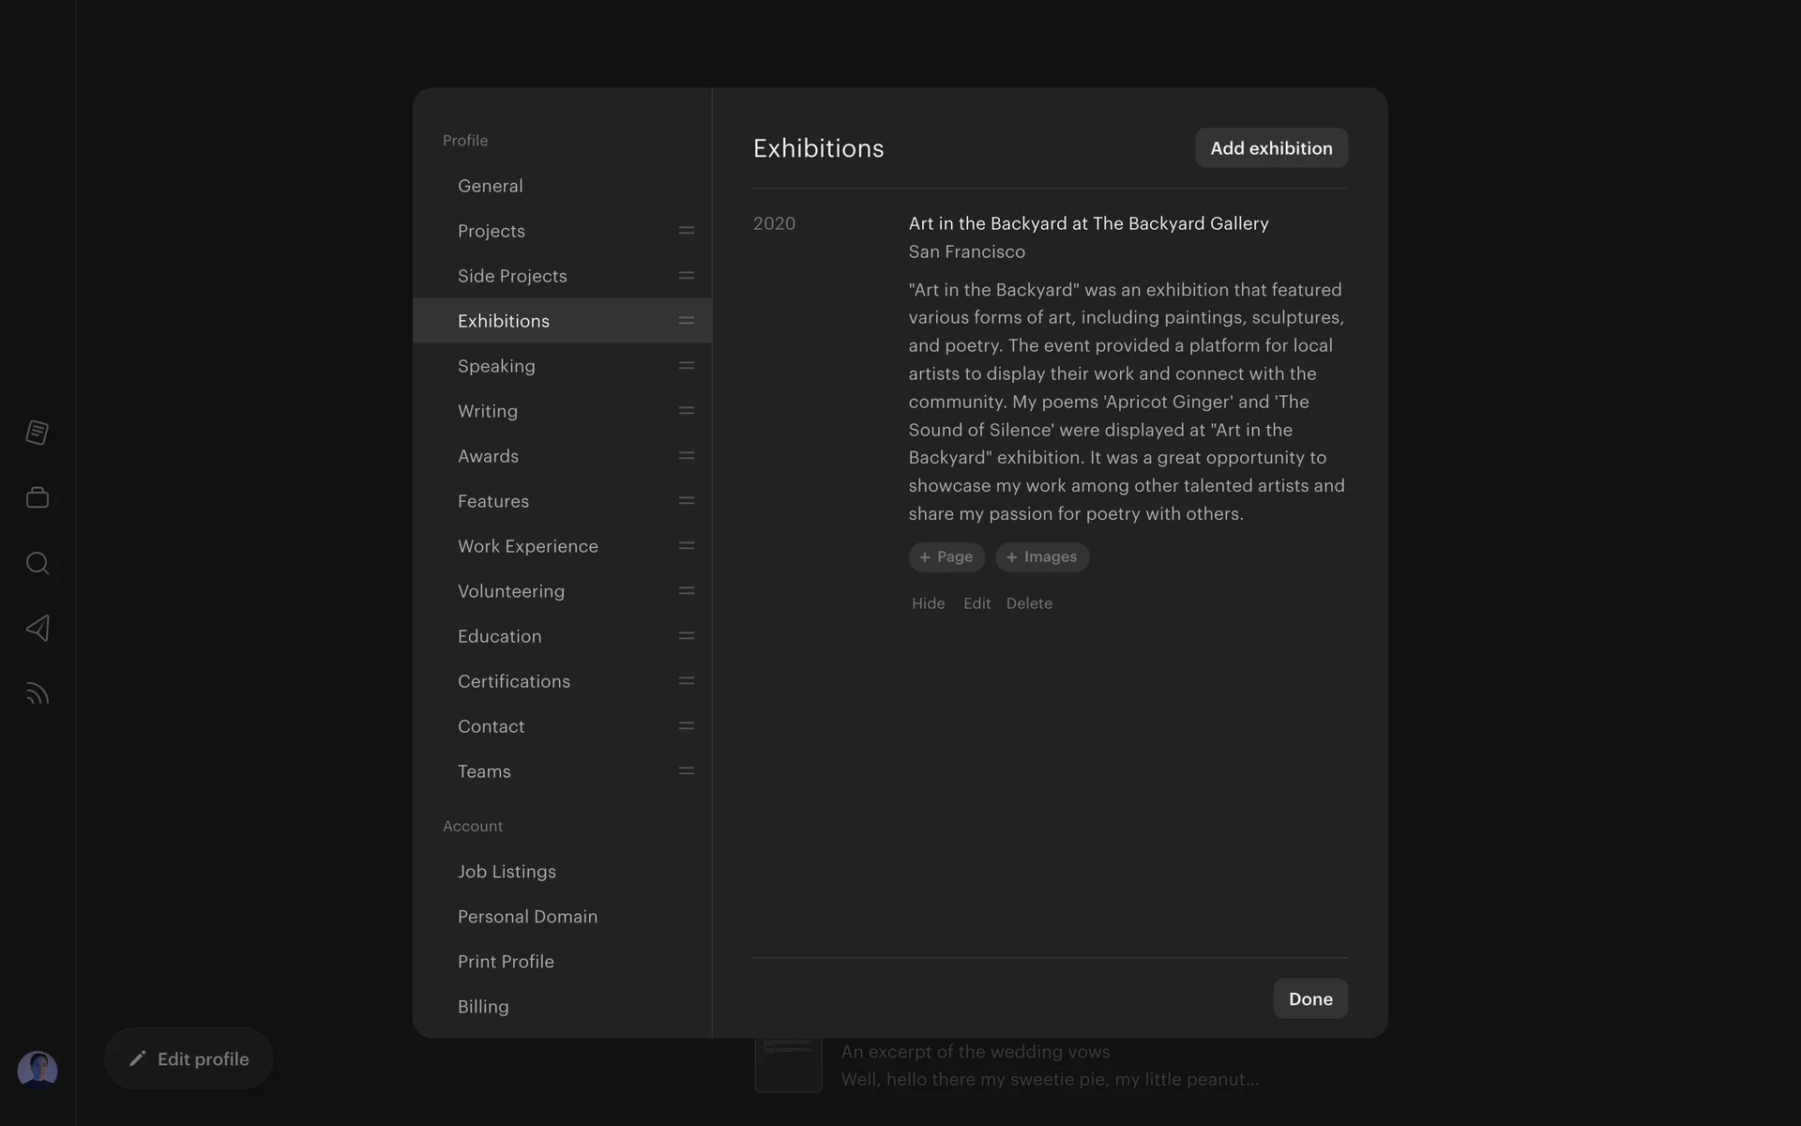Open the General profile section

click(490, 186)
